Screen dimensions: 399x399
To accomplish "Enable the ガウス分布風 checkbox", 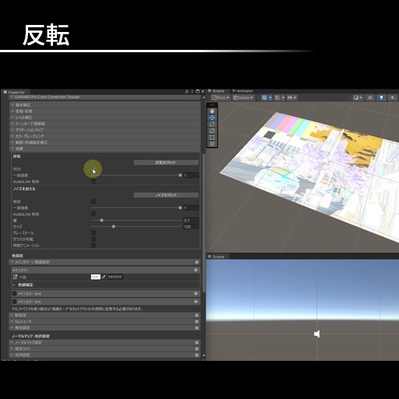I will click(94, 239).
